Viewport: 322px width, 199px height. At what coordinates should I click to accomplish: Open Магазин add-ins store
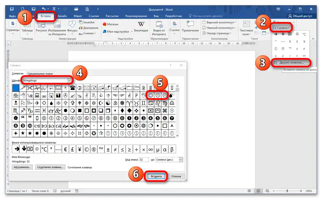110,24
